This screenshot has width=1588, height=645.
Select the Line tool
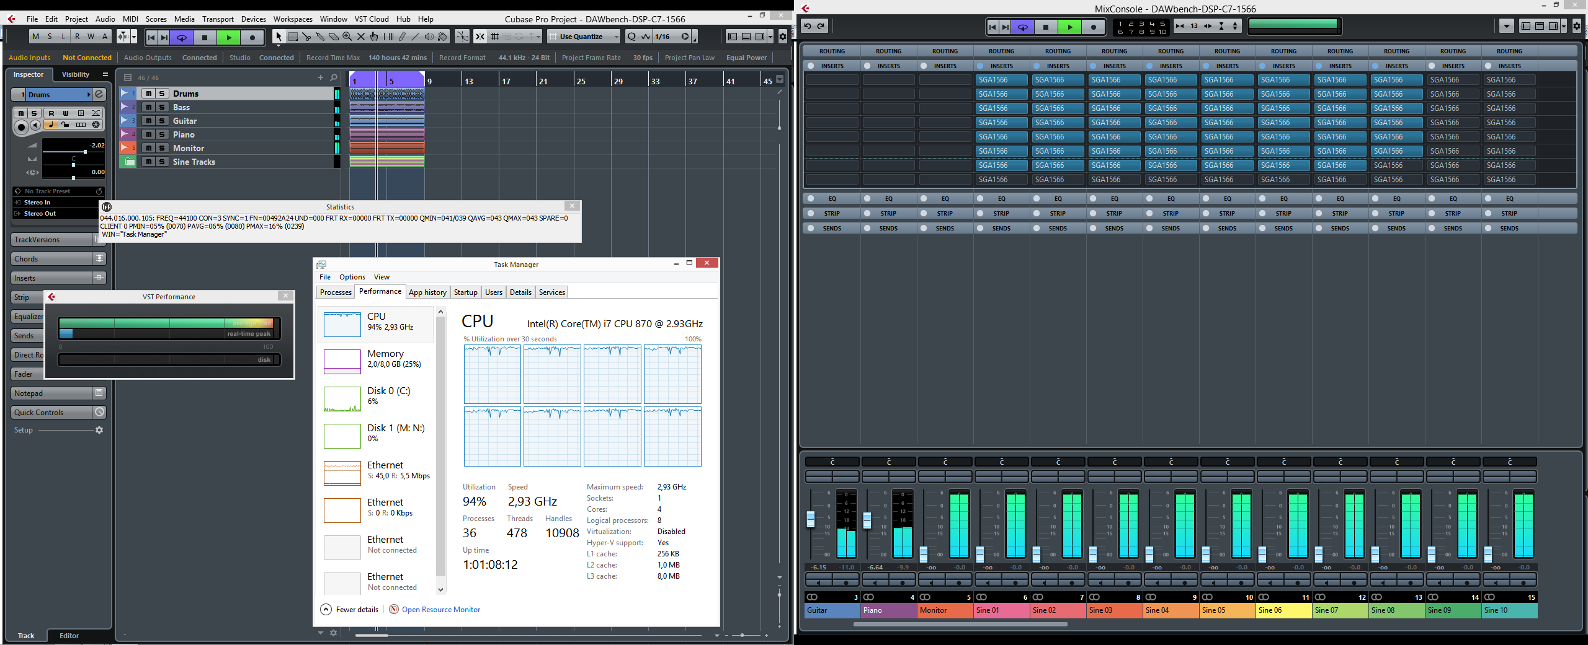click(416, 37)
